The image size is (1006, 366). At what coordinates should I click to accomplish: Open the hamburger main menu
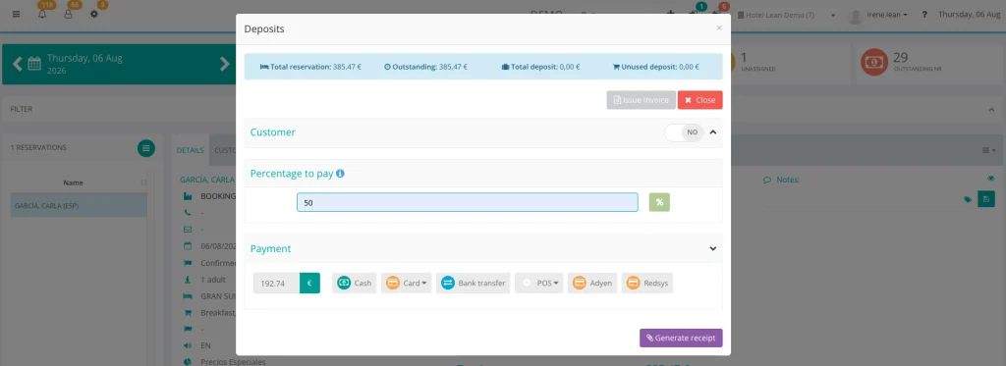tap(16, 14)
